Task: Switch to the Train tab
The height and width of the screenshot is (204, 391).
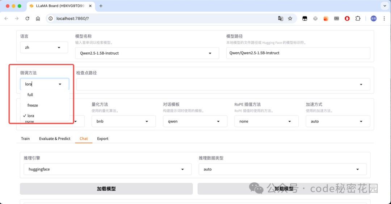Action: pyautogui.click(x=25, y=139)
